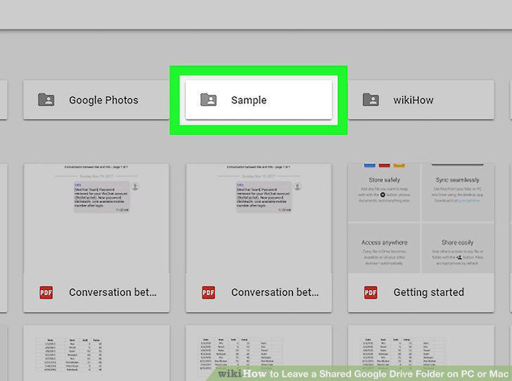Open the wikiHow shared folder
The image size is (512, 381).
coord(421,100)
